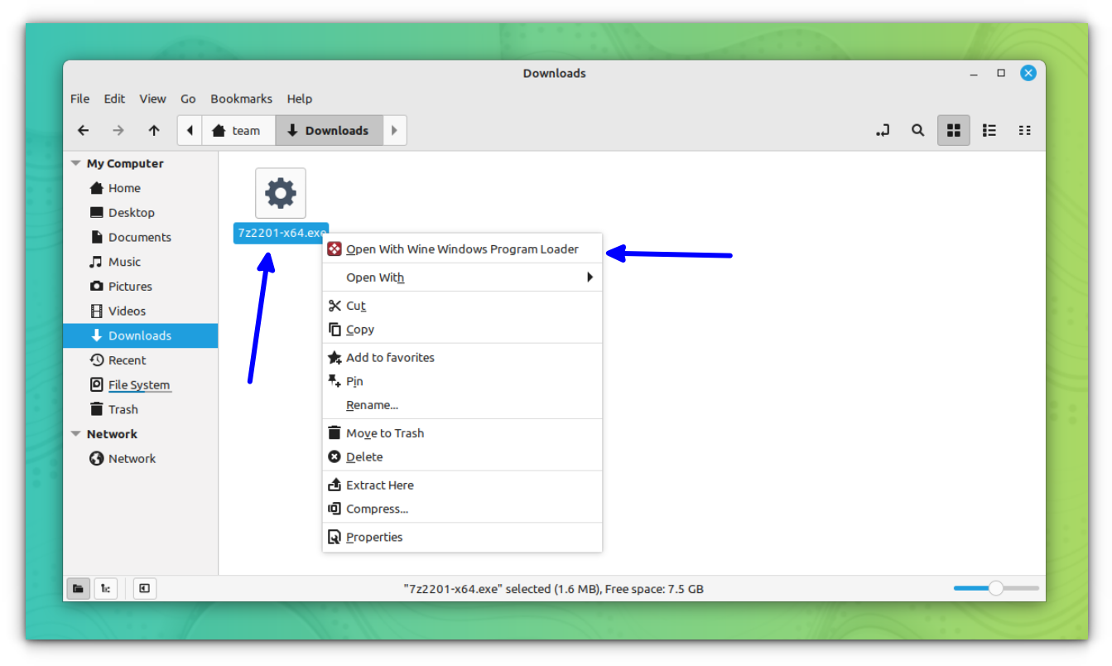Viewport: 1112px width, 666px height.
Task: Open the search icon in toolbar
Action: click(x=917, y=130)
